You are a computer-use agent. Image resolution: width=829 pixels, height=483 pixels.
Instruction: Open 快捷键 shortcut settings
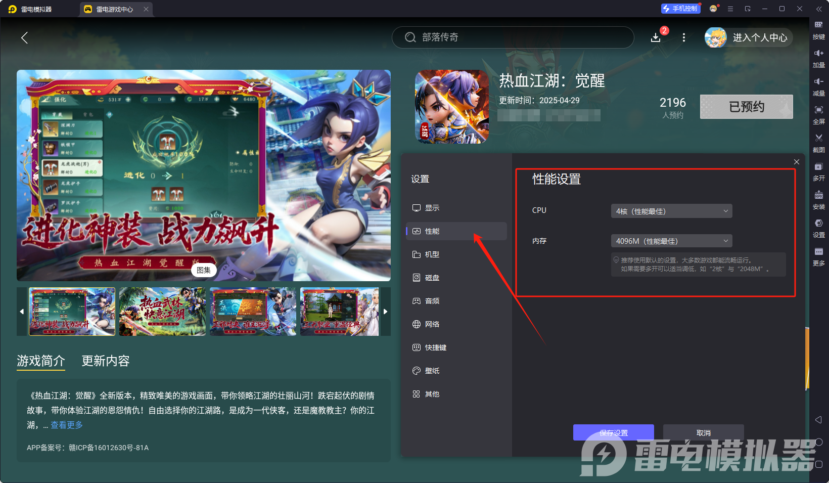(456, 347)
